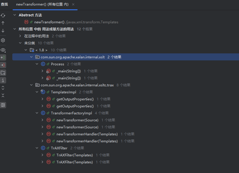Click the eye view options icon
Screen dimensions: 239x173
[3, 50]
